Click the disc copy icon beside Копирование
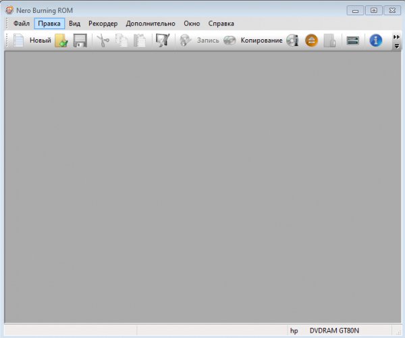 pyautogui.click(x=230, y=41)
